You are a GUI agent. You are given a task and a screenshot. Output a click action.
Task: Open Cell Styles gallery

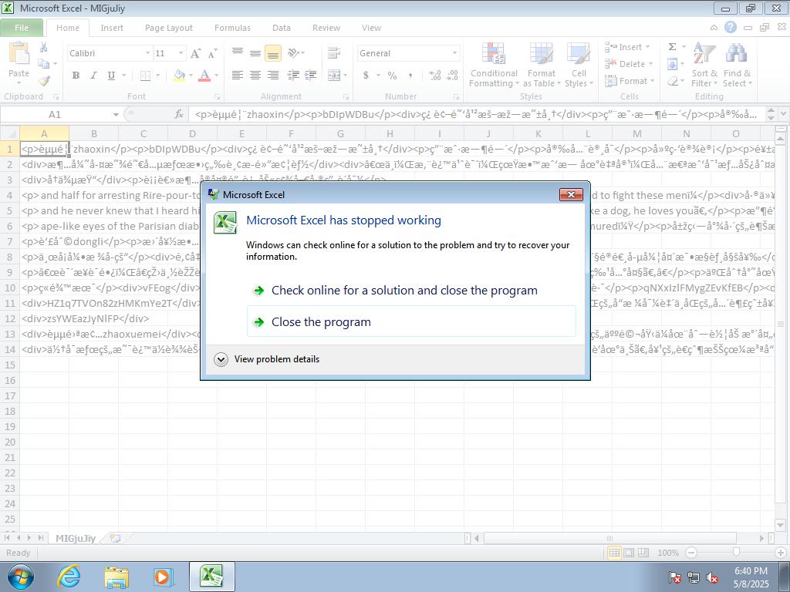pos(579,65)
